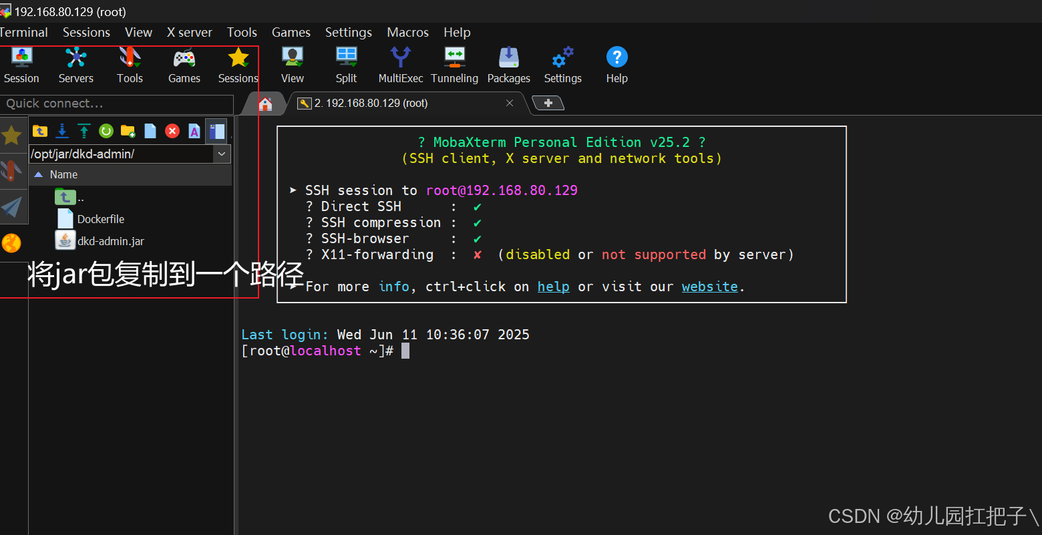Open the Games menu in menu bar
Image resolution: width=1042 pixels, height=535 pixels.
tap(291, 32)
